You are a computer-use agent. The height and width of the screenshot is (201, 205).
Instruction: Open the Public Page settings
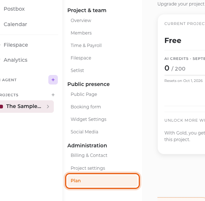84,94
